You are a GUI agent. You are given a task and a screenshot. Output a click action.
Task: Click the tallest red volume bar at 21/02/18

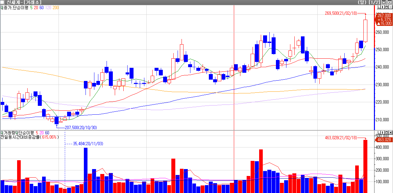pos(365,166)
